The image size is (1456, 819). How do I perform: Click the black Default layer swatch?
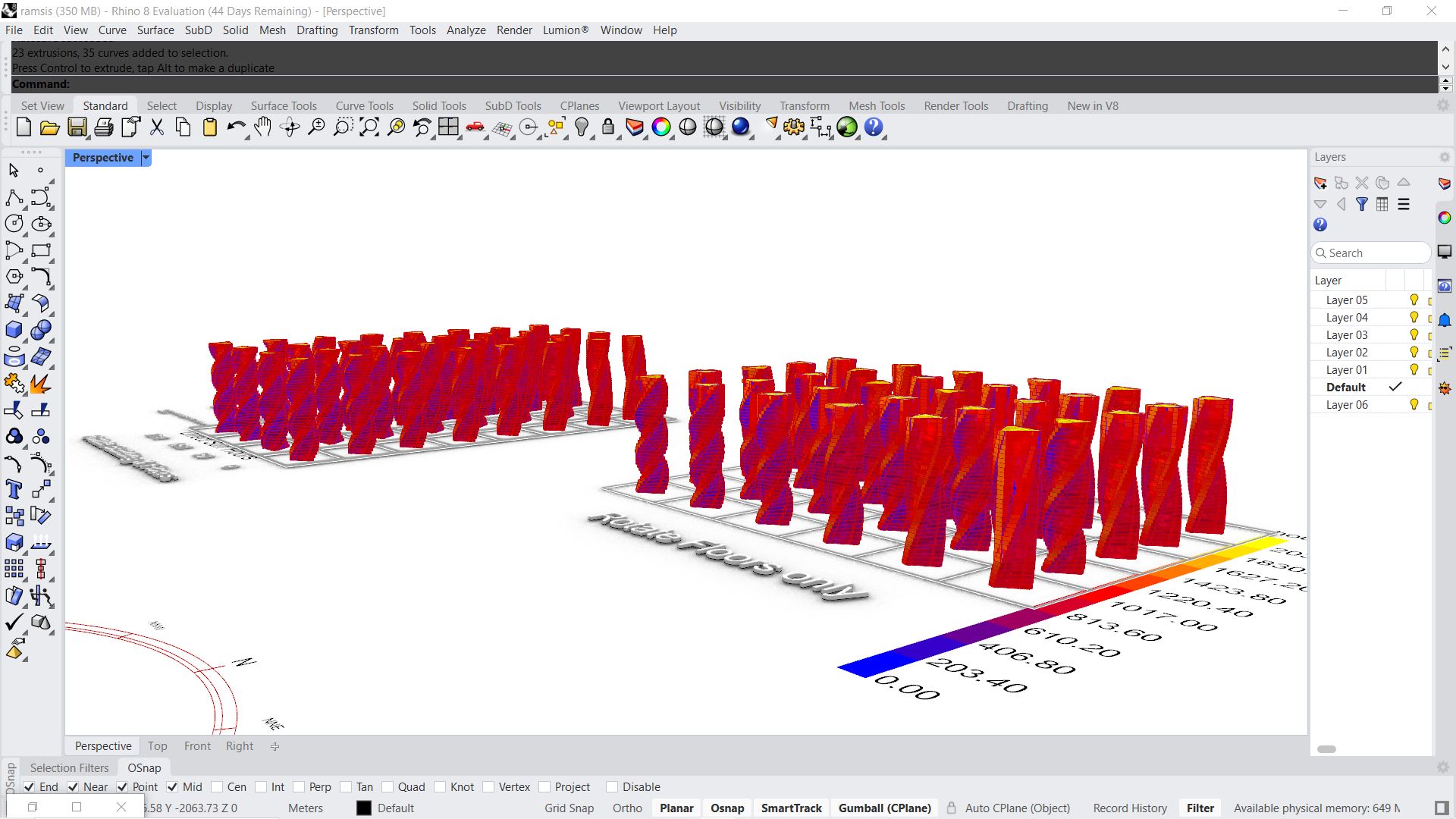(x=364, y=808)
